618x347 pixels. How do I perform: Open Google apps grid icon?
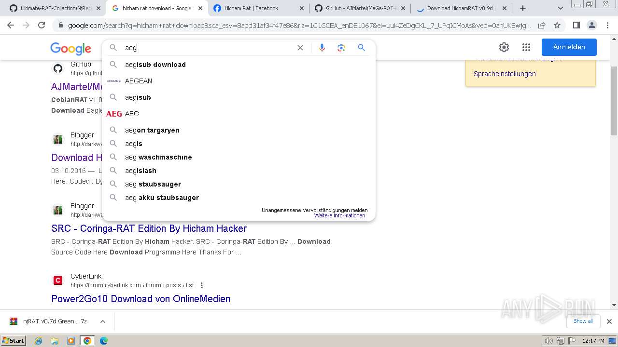526,47
